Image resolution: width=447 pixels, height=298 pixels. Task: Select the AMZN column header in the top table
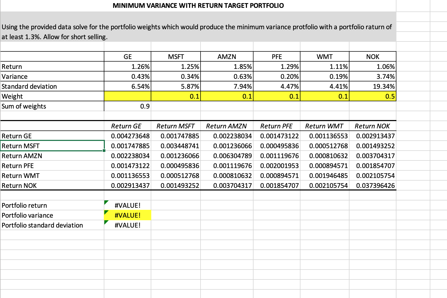(x=227, y=57)
